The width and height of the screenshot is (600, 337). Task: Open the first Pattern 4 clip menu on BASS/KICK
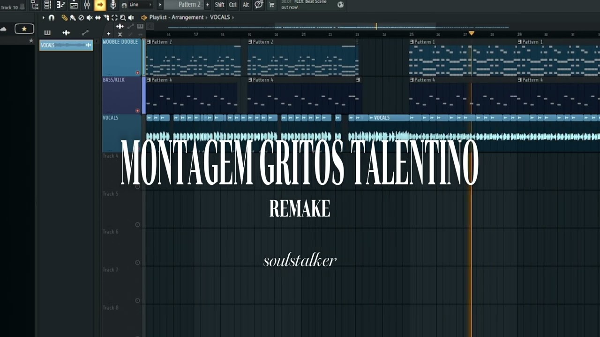tap(149, 80)
